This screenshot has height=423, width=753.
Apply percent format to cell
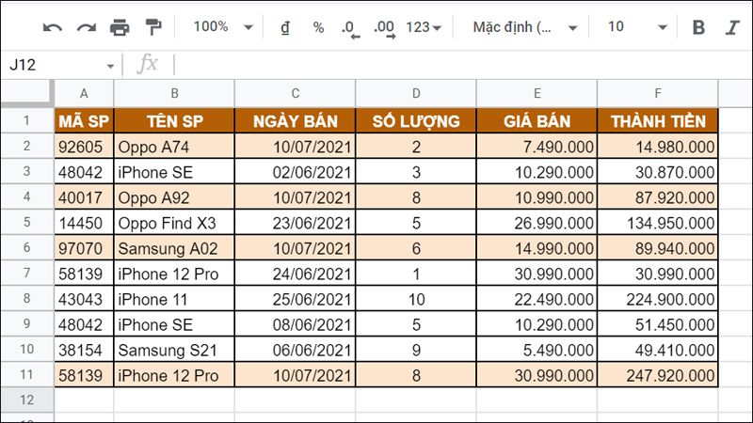pyautogui.click(x=318, y=27)
